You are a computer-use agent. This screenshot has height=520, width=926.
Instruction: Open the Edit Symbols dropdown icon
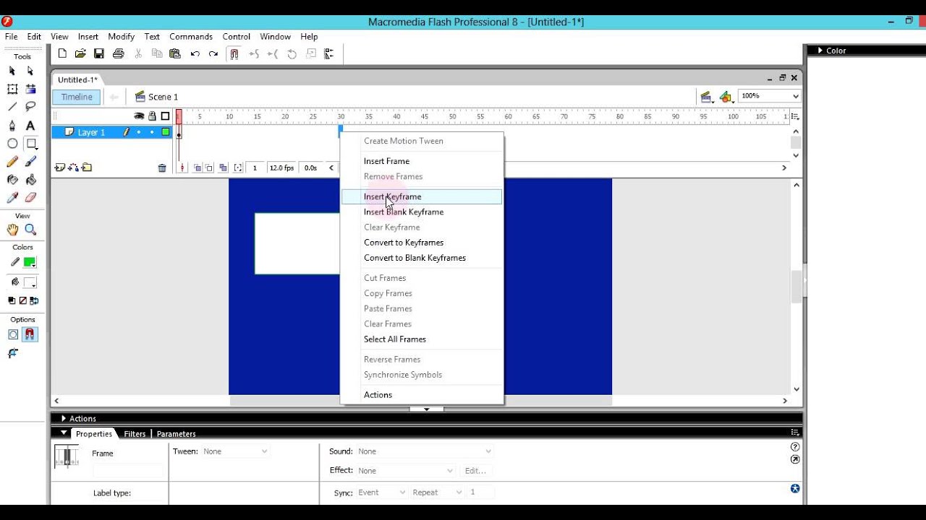(x=726, y=97)
